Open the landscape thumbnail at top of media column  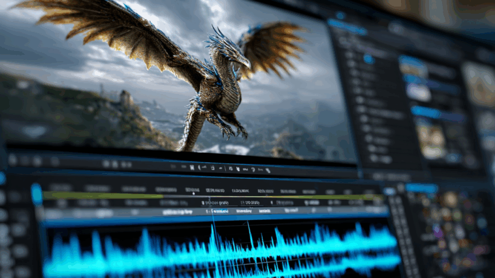point(413,66)
